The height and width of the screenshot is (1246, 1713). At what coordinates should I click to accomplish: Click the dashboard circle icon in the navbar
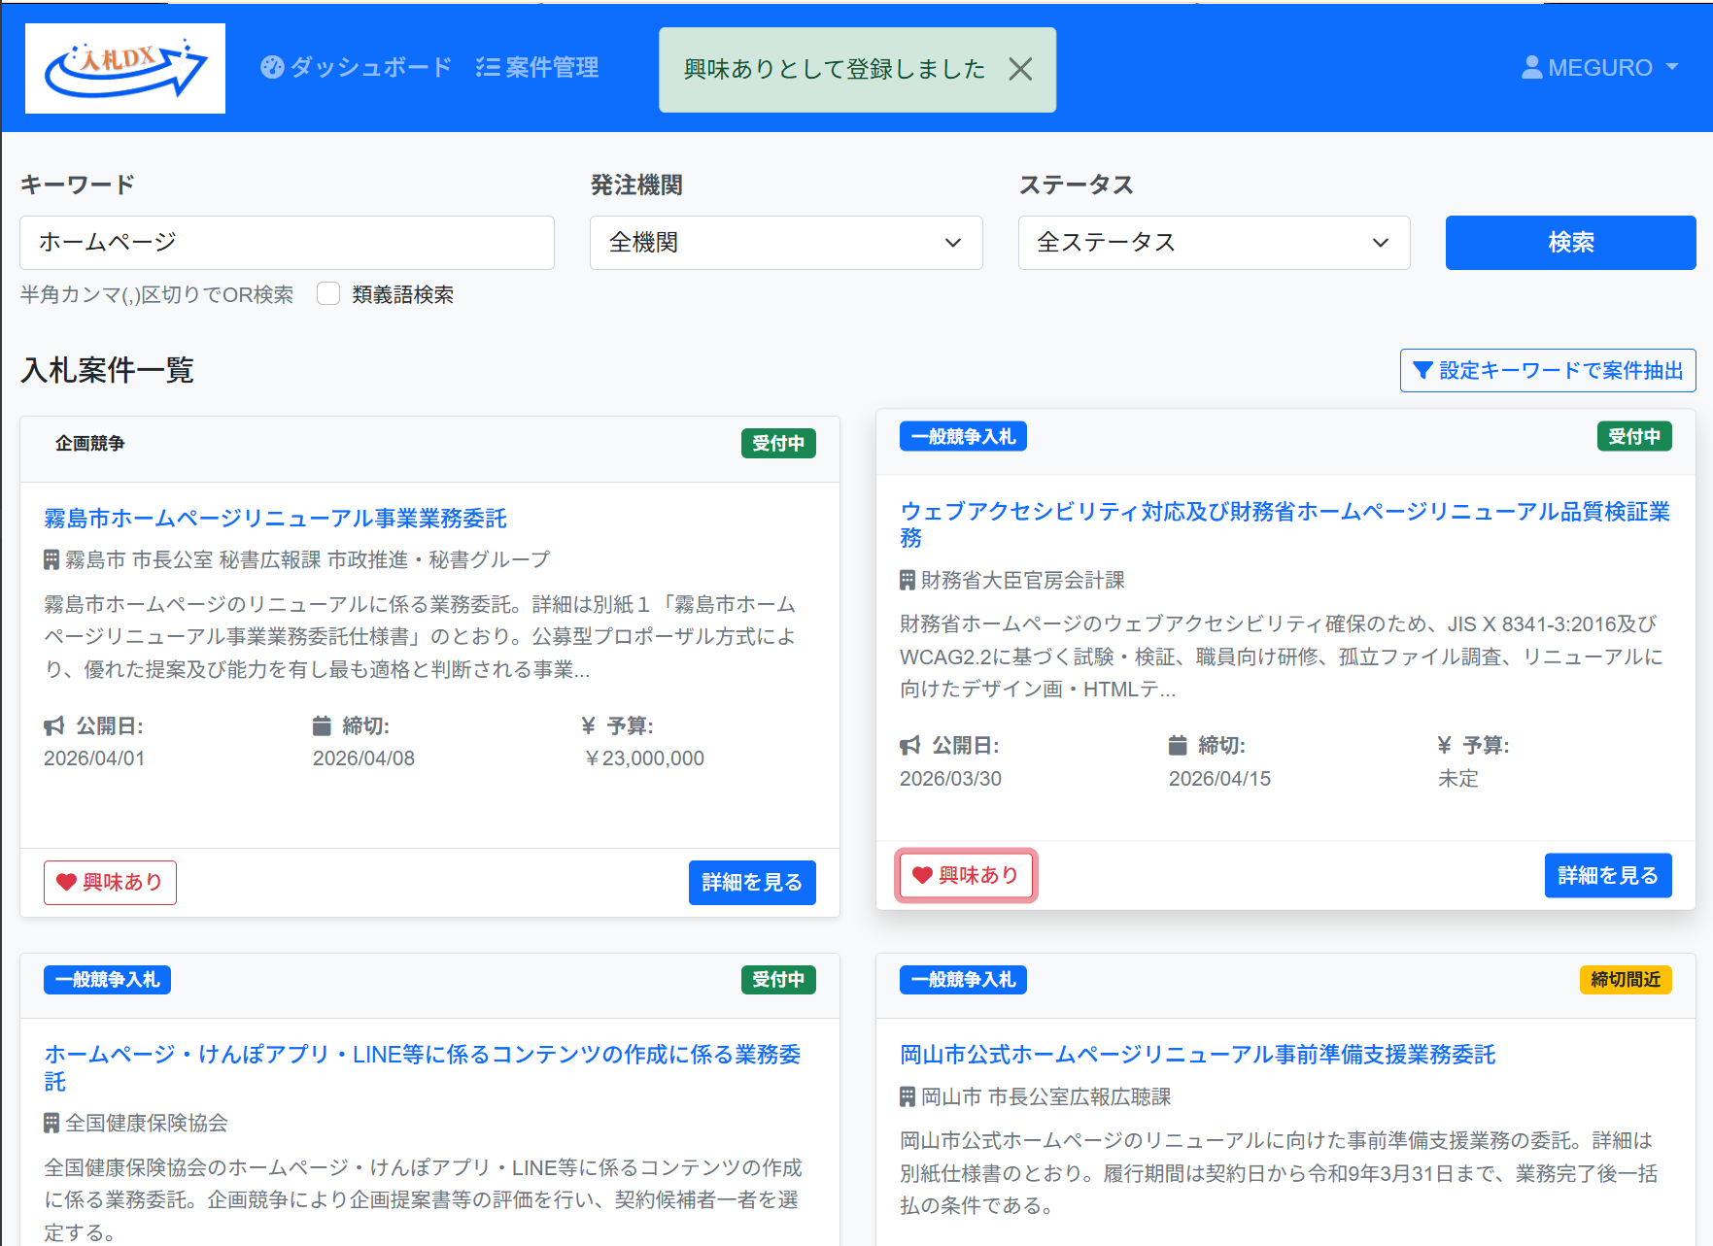[x=272, y=67]
